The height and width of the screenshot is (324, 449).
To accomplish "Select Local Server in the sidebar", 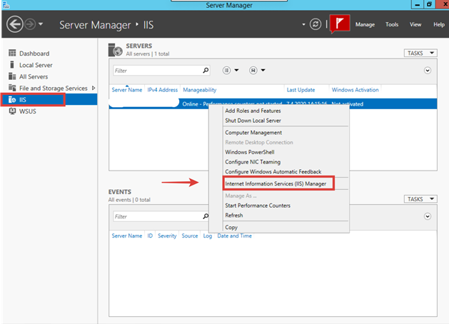I will tap(36, 65).
